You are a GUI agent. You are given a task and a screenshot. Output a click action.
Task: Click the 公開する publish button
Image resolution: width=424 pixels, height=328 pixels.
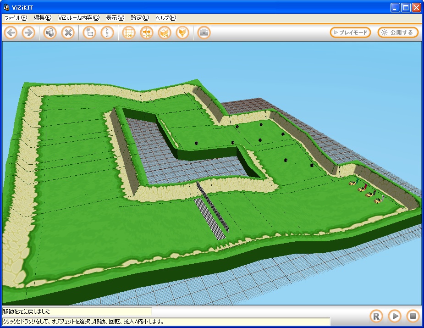click(x=398, y=33)
